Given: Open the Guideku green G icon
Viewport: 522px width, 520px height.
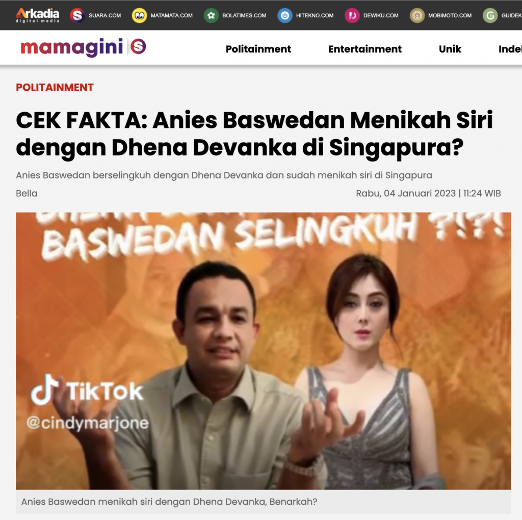Looking at the screenshot, I should tap(490, 15).
